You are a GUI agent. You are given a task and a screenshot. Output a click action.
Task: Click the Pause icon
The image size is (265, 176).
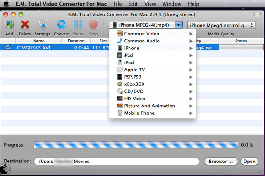pyautogui.click(x=78, y=25)
